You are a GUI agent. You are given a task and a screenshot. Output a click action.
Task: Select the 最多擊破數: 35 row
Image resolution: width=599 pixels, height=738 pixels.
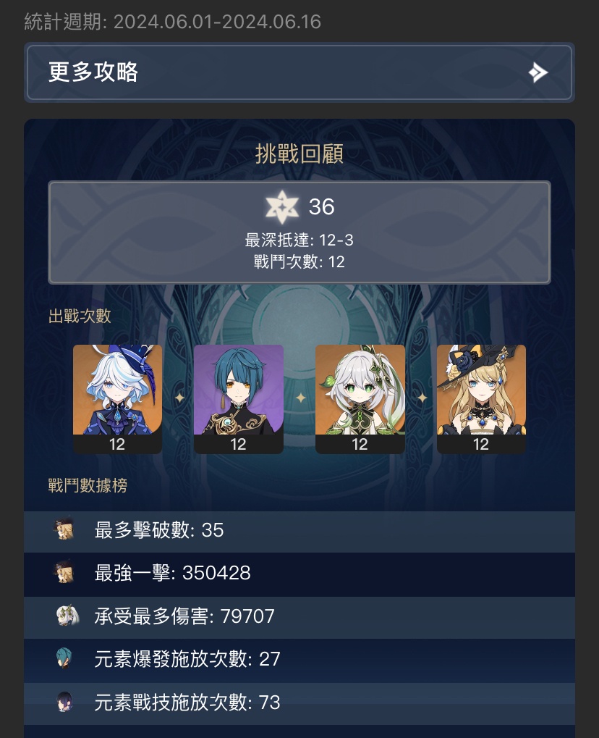(299, 532)
